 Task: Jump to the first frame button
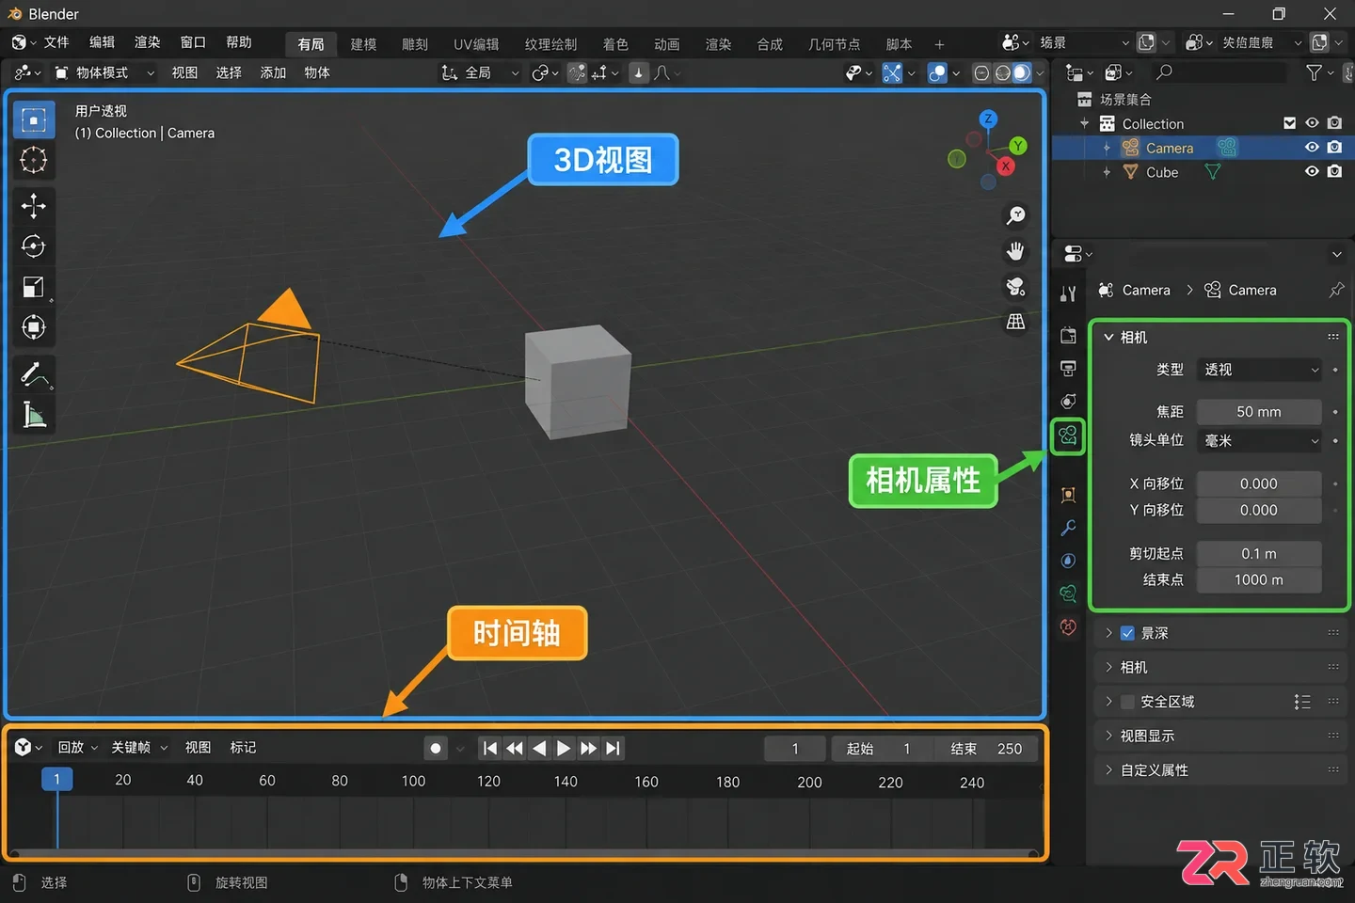click(490, 749)
